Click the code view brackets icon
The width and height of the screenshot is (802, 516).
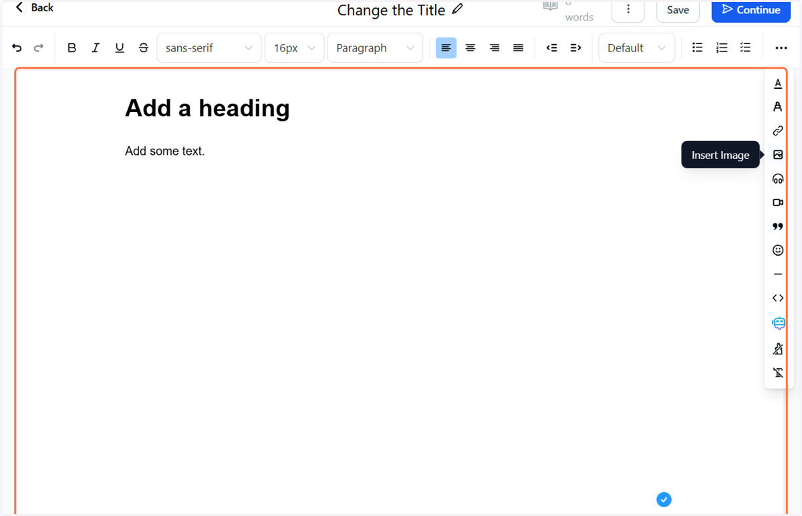pos(778,298)
